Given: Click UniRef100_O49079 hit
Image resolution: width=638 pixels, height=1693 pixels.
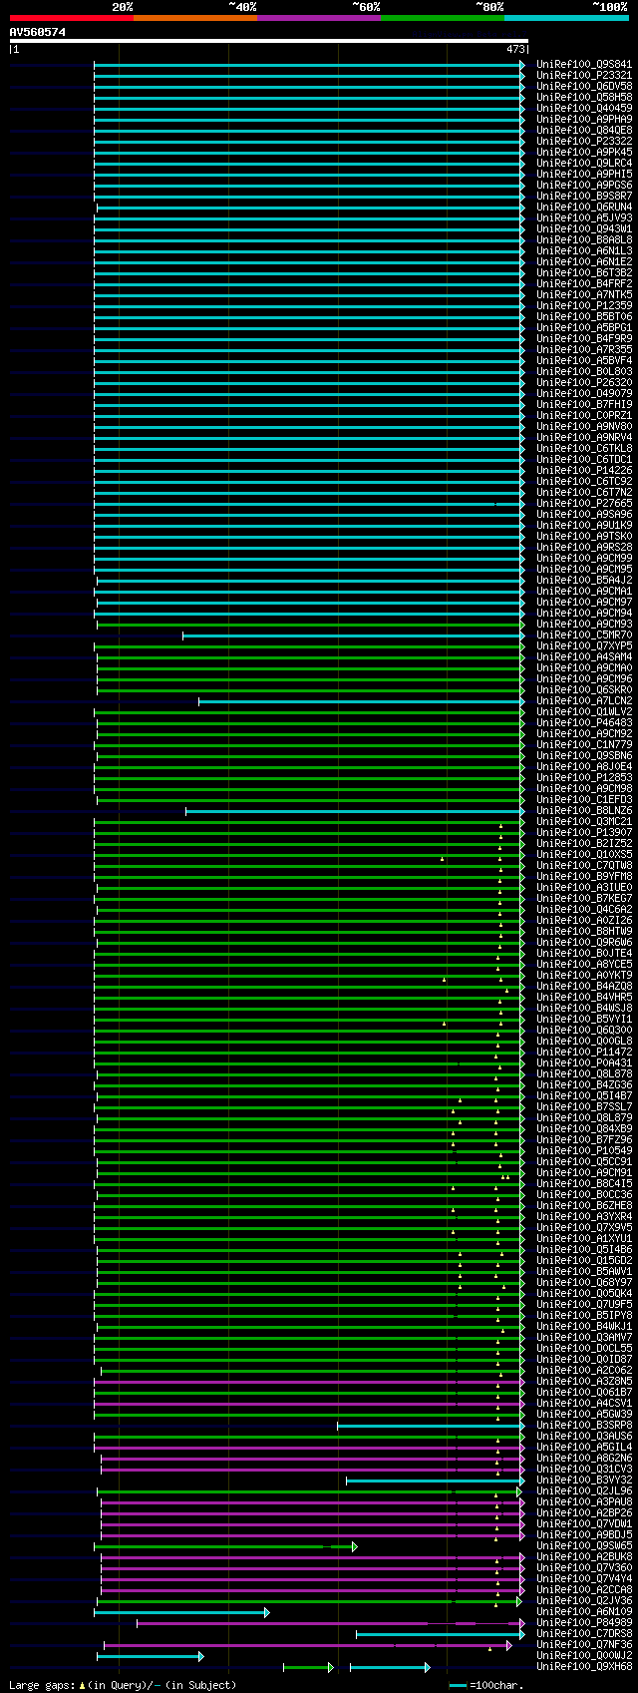Looking at the screenshot, I should click(584, 393).
